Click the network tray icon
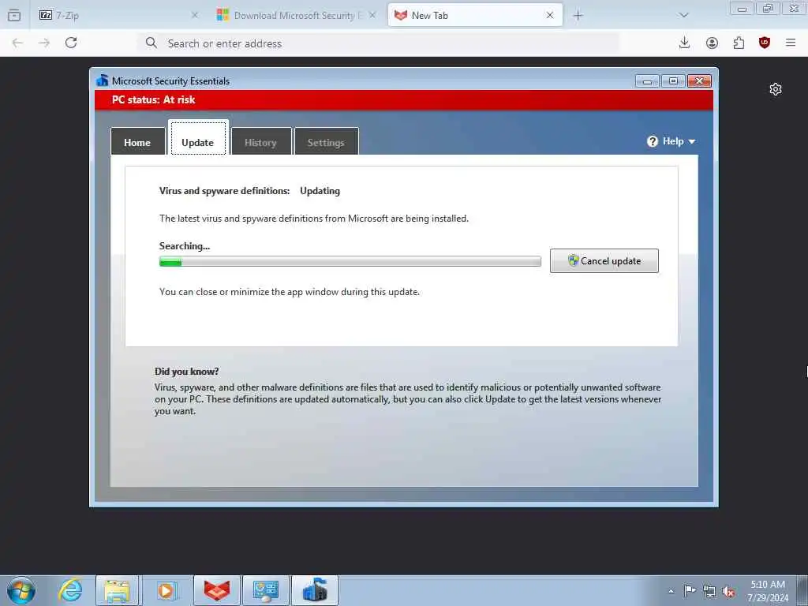Image resolution: width=808 pixels, height=606 pixels. click(709, 592)
